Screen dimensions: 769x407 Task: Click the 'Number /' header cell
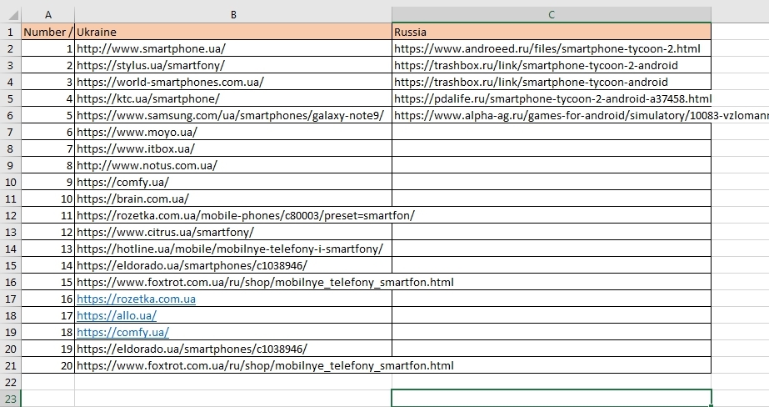pos(48,32)
